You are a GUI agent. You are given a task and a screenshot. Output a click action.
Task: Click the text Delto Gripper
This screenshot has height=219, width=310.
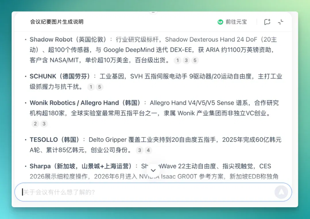pos(108,140)
